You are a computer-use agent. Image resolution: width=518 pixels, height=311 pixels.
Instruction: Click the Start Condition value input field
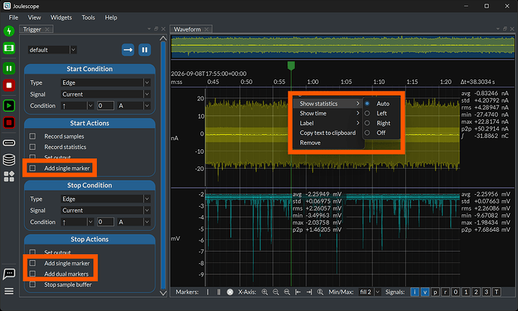[x=105, y=106]
